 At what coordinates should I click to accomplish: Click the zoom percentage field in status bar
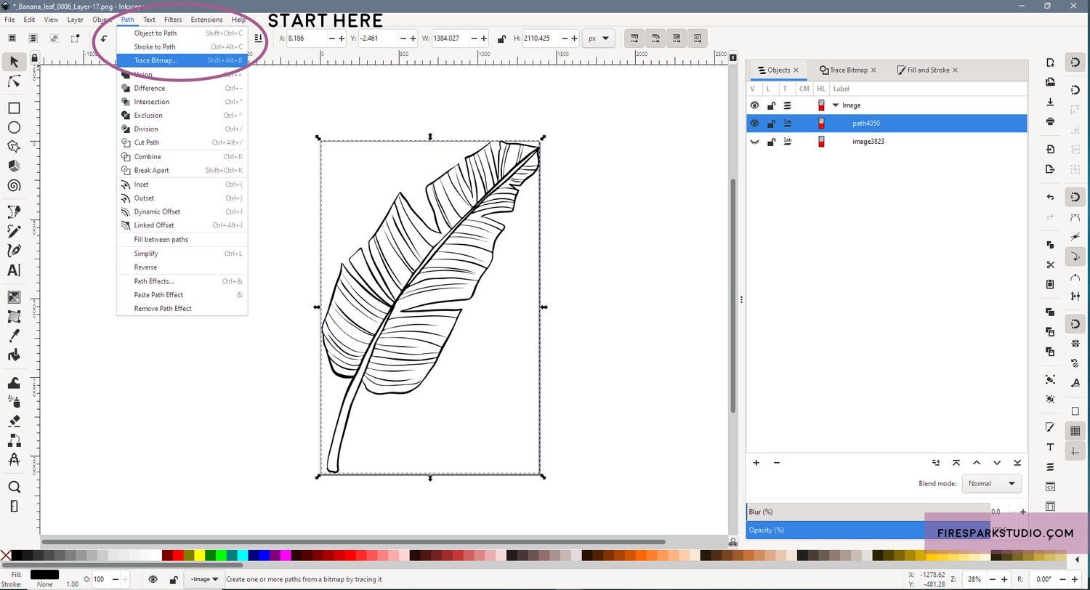(x=974, y=579)
